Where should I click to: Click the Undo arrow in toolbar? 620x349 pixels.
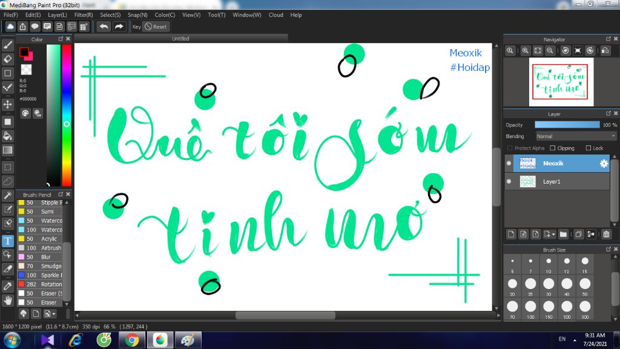pyautogui.click(x=104, y=27)
